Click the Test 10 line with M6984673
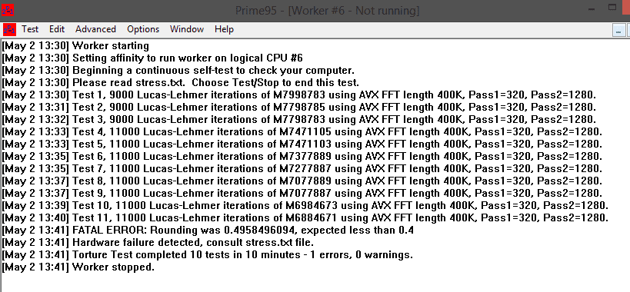This screenshot has width=630, height=292. [305, 206]
